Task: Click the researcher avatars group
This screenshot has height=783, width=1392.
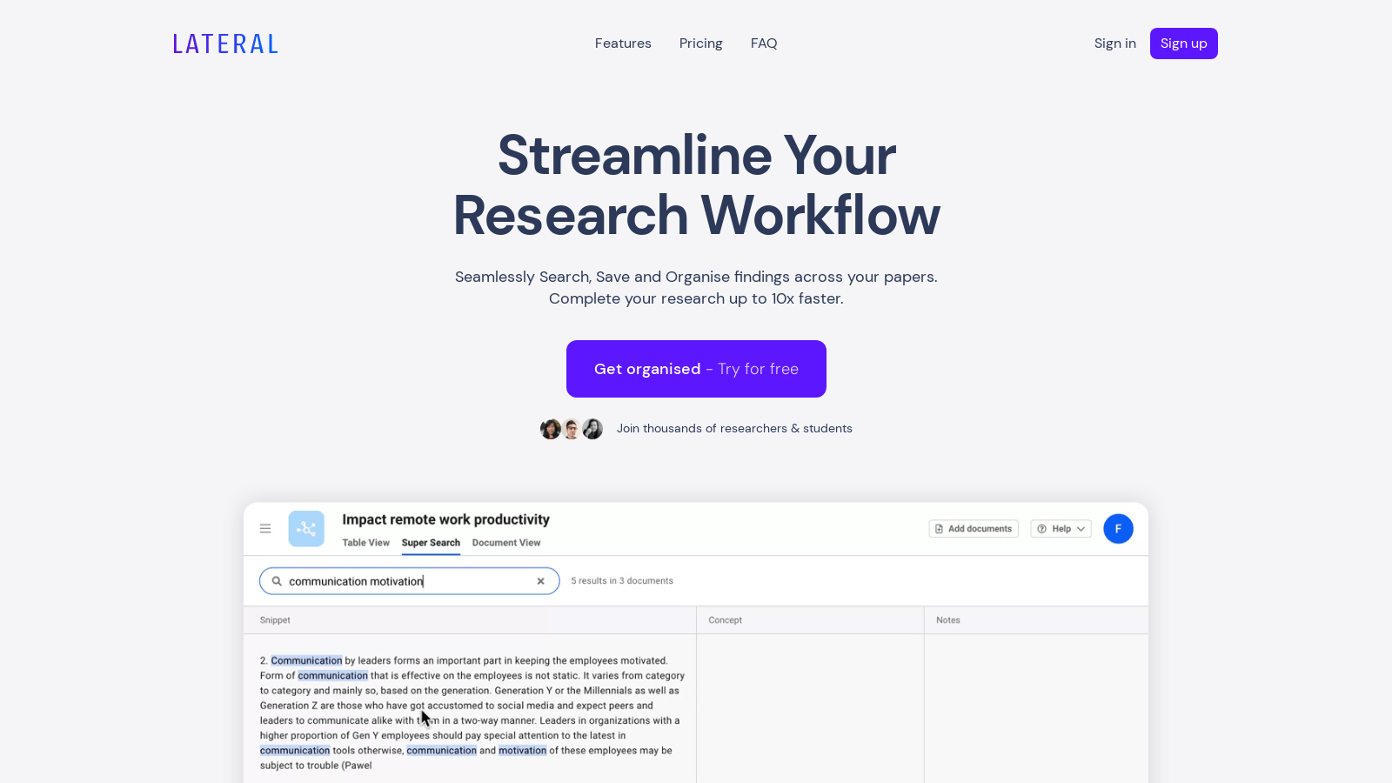Action: (x=572, y=429)
